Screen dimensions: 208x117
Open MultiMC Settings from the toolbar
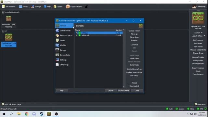pyautogui.click(x=36, y=6)
